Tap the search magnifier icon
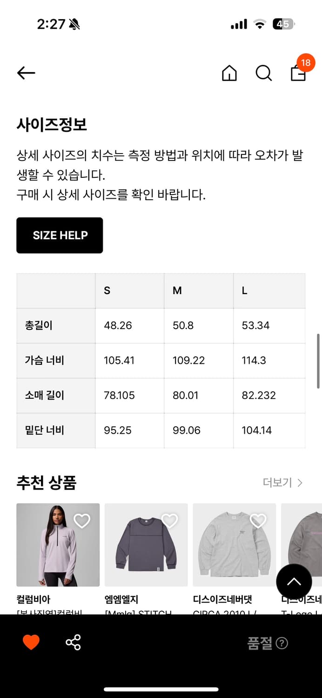This screenshot has width=322, height=698. (263, 73)
